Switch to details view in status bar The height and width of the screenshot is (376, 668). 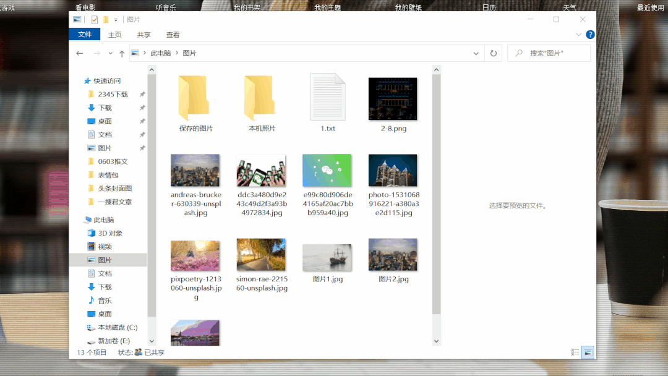575,352
